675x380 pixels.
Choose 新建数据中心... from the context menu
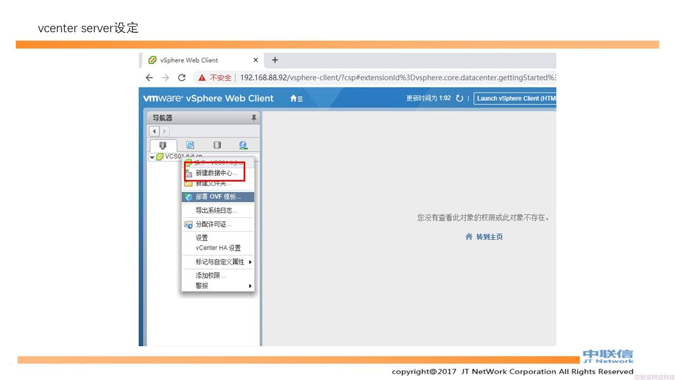218,173
